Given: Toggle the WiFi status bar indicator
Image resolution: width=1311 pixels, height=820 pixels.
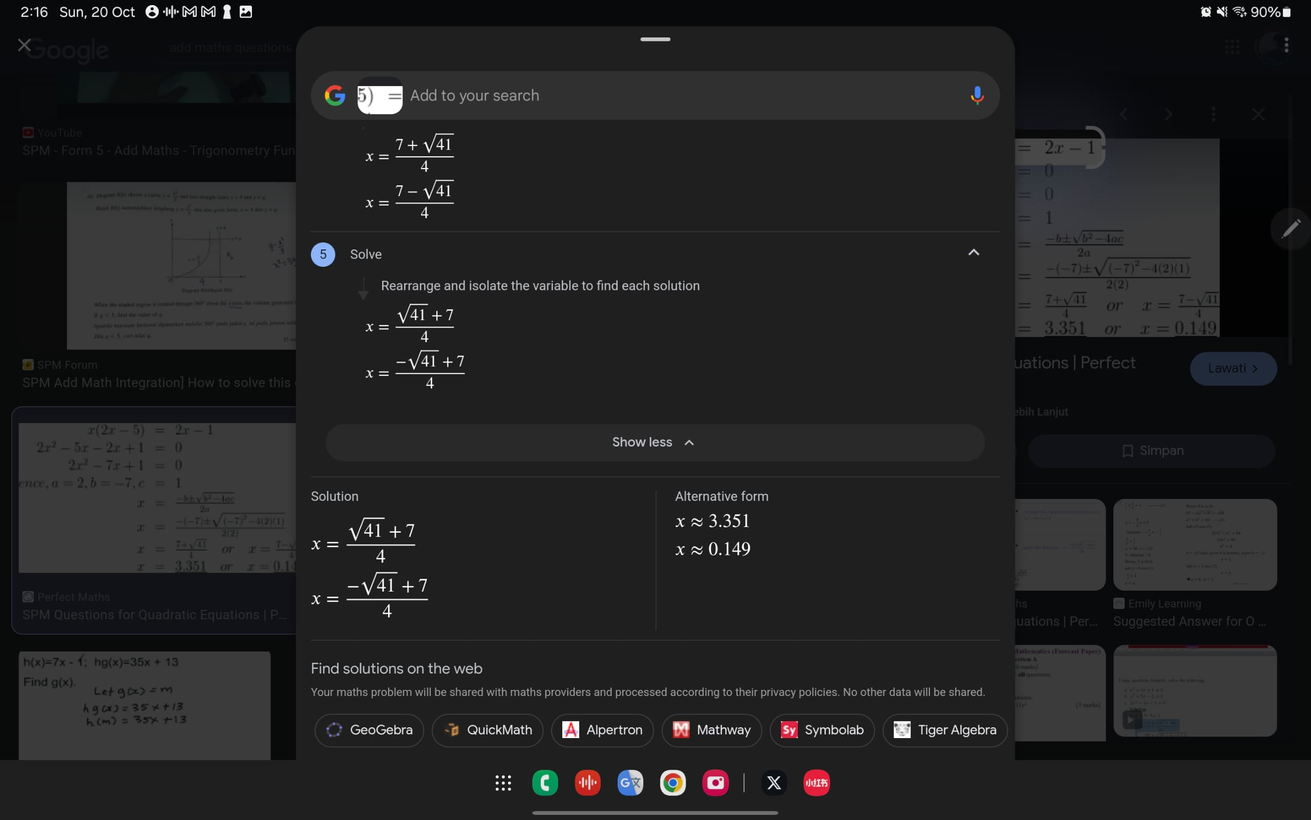Looking at the screenshot, I should pos(1246,10).
